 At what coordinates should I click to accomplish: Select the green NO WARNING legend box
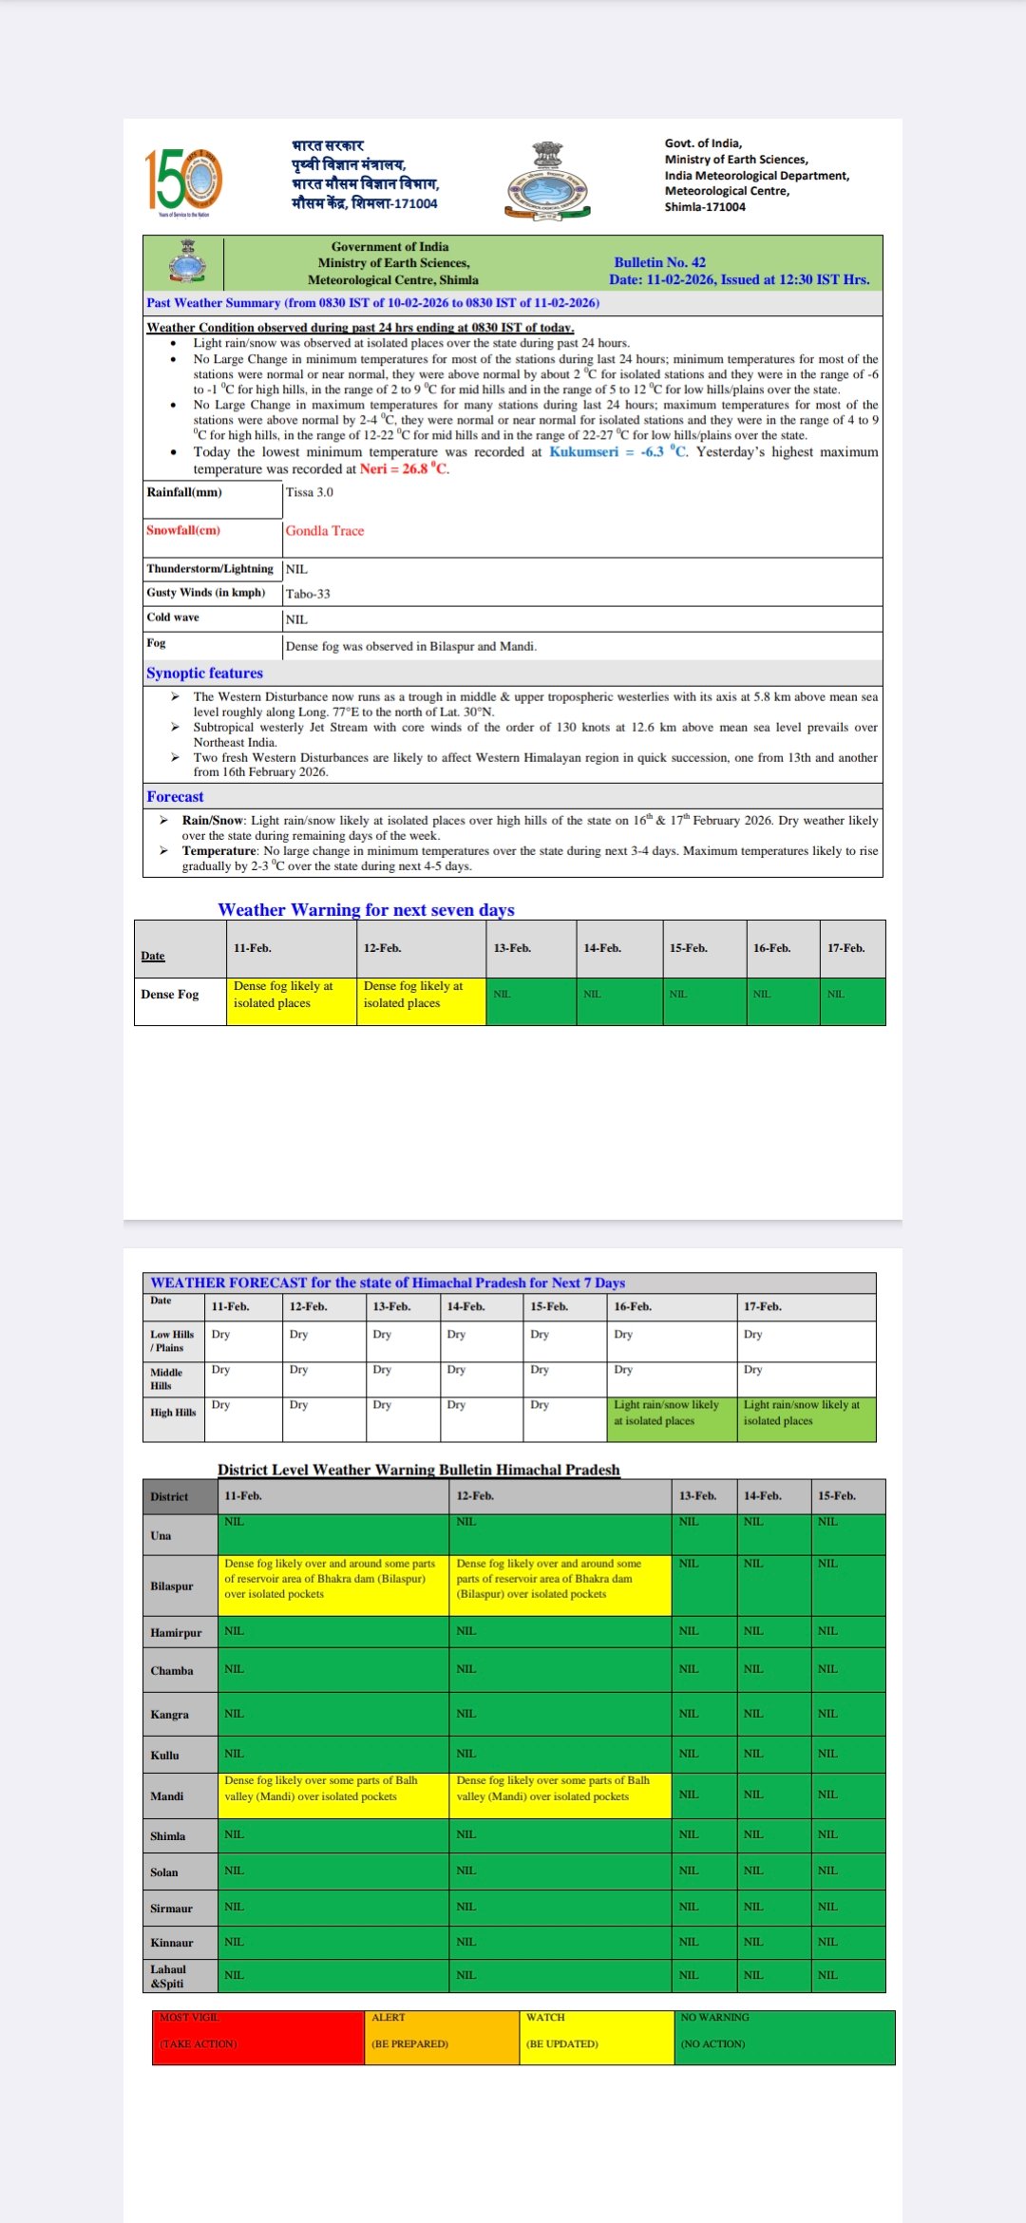click(x=784, y=2037)
